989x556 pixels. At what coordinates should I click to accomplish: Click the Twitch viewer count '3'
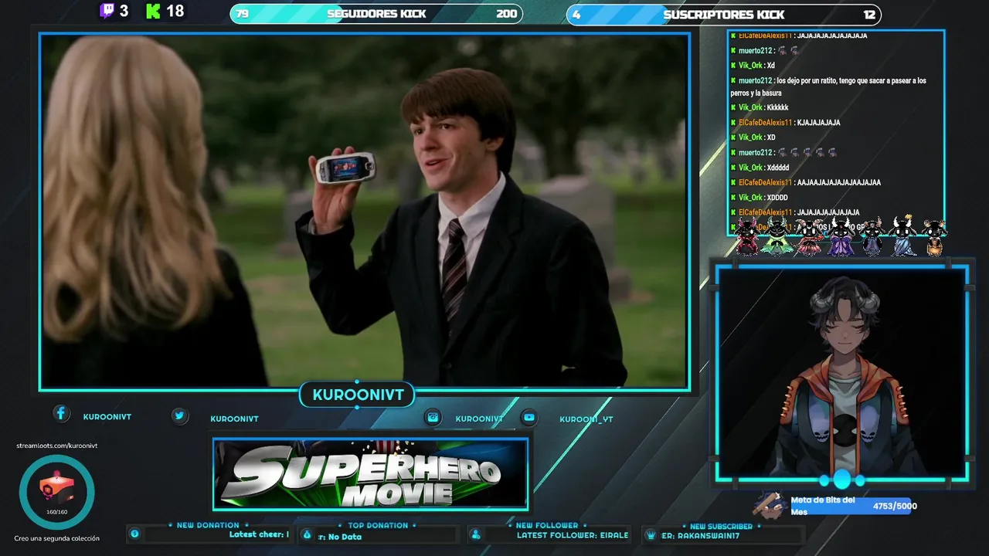click(124, 11)
